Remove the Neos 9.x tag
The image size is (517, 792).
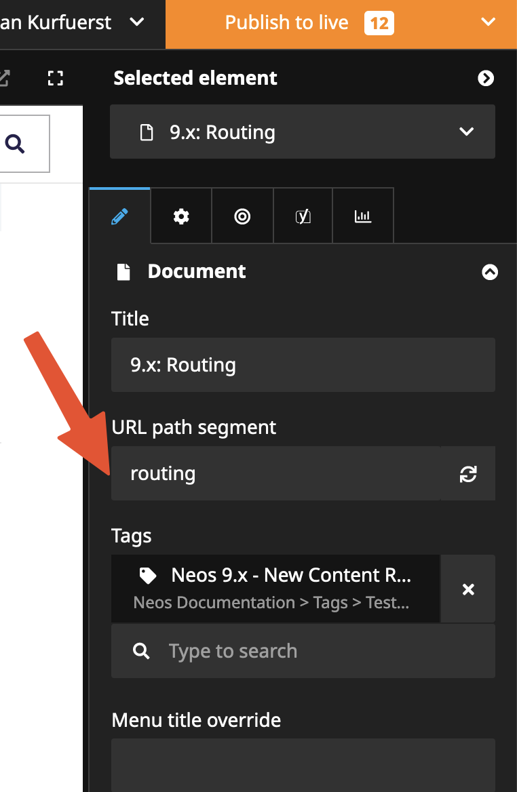pos(468,589)
